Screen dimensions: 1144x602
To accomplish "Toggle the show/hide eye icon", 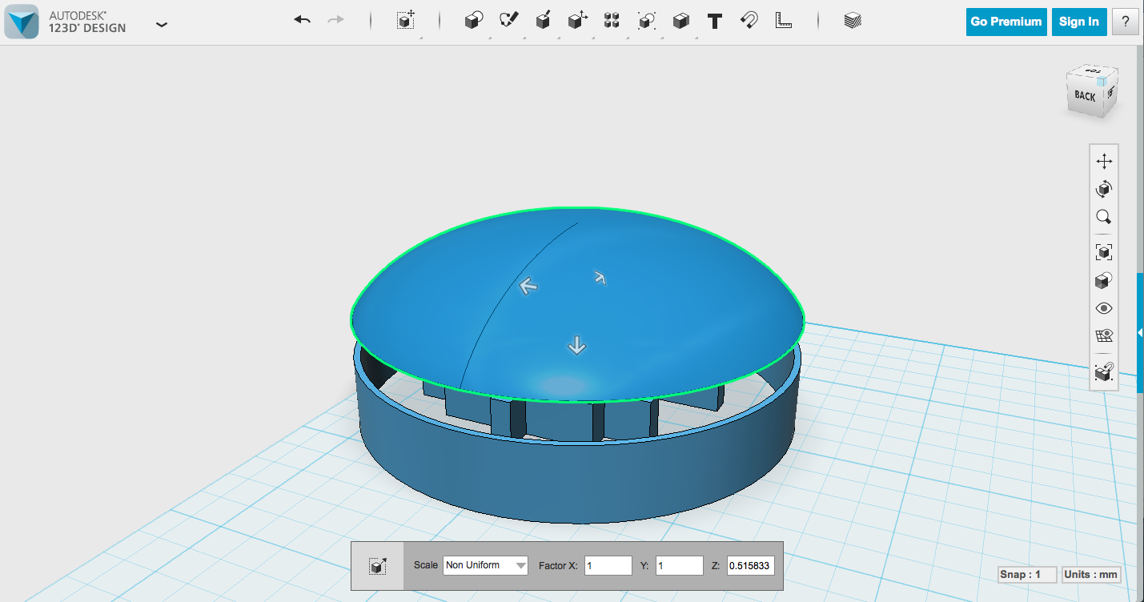I will point(1104,308).
